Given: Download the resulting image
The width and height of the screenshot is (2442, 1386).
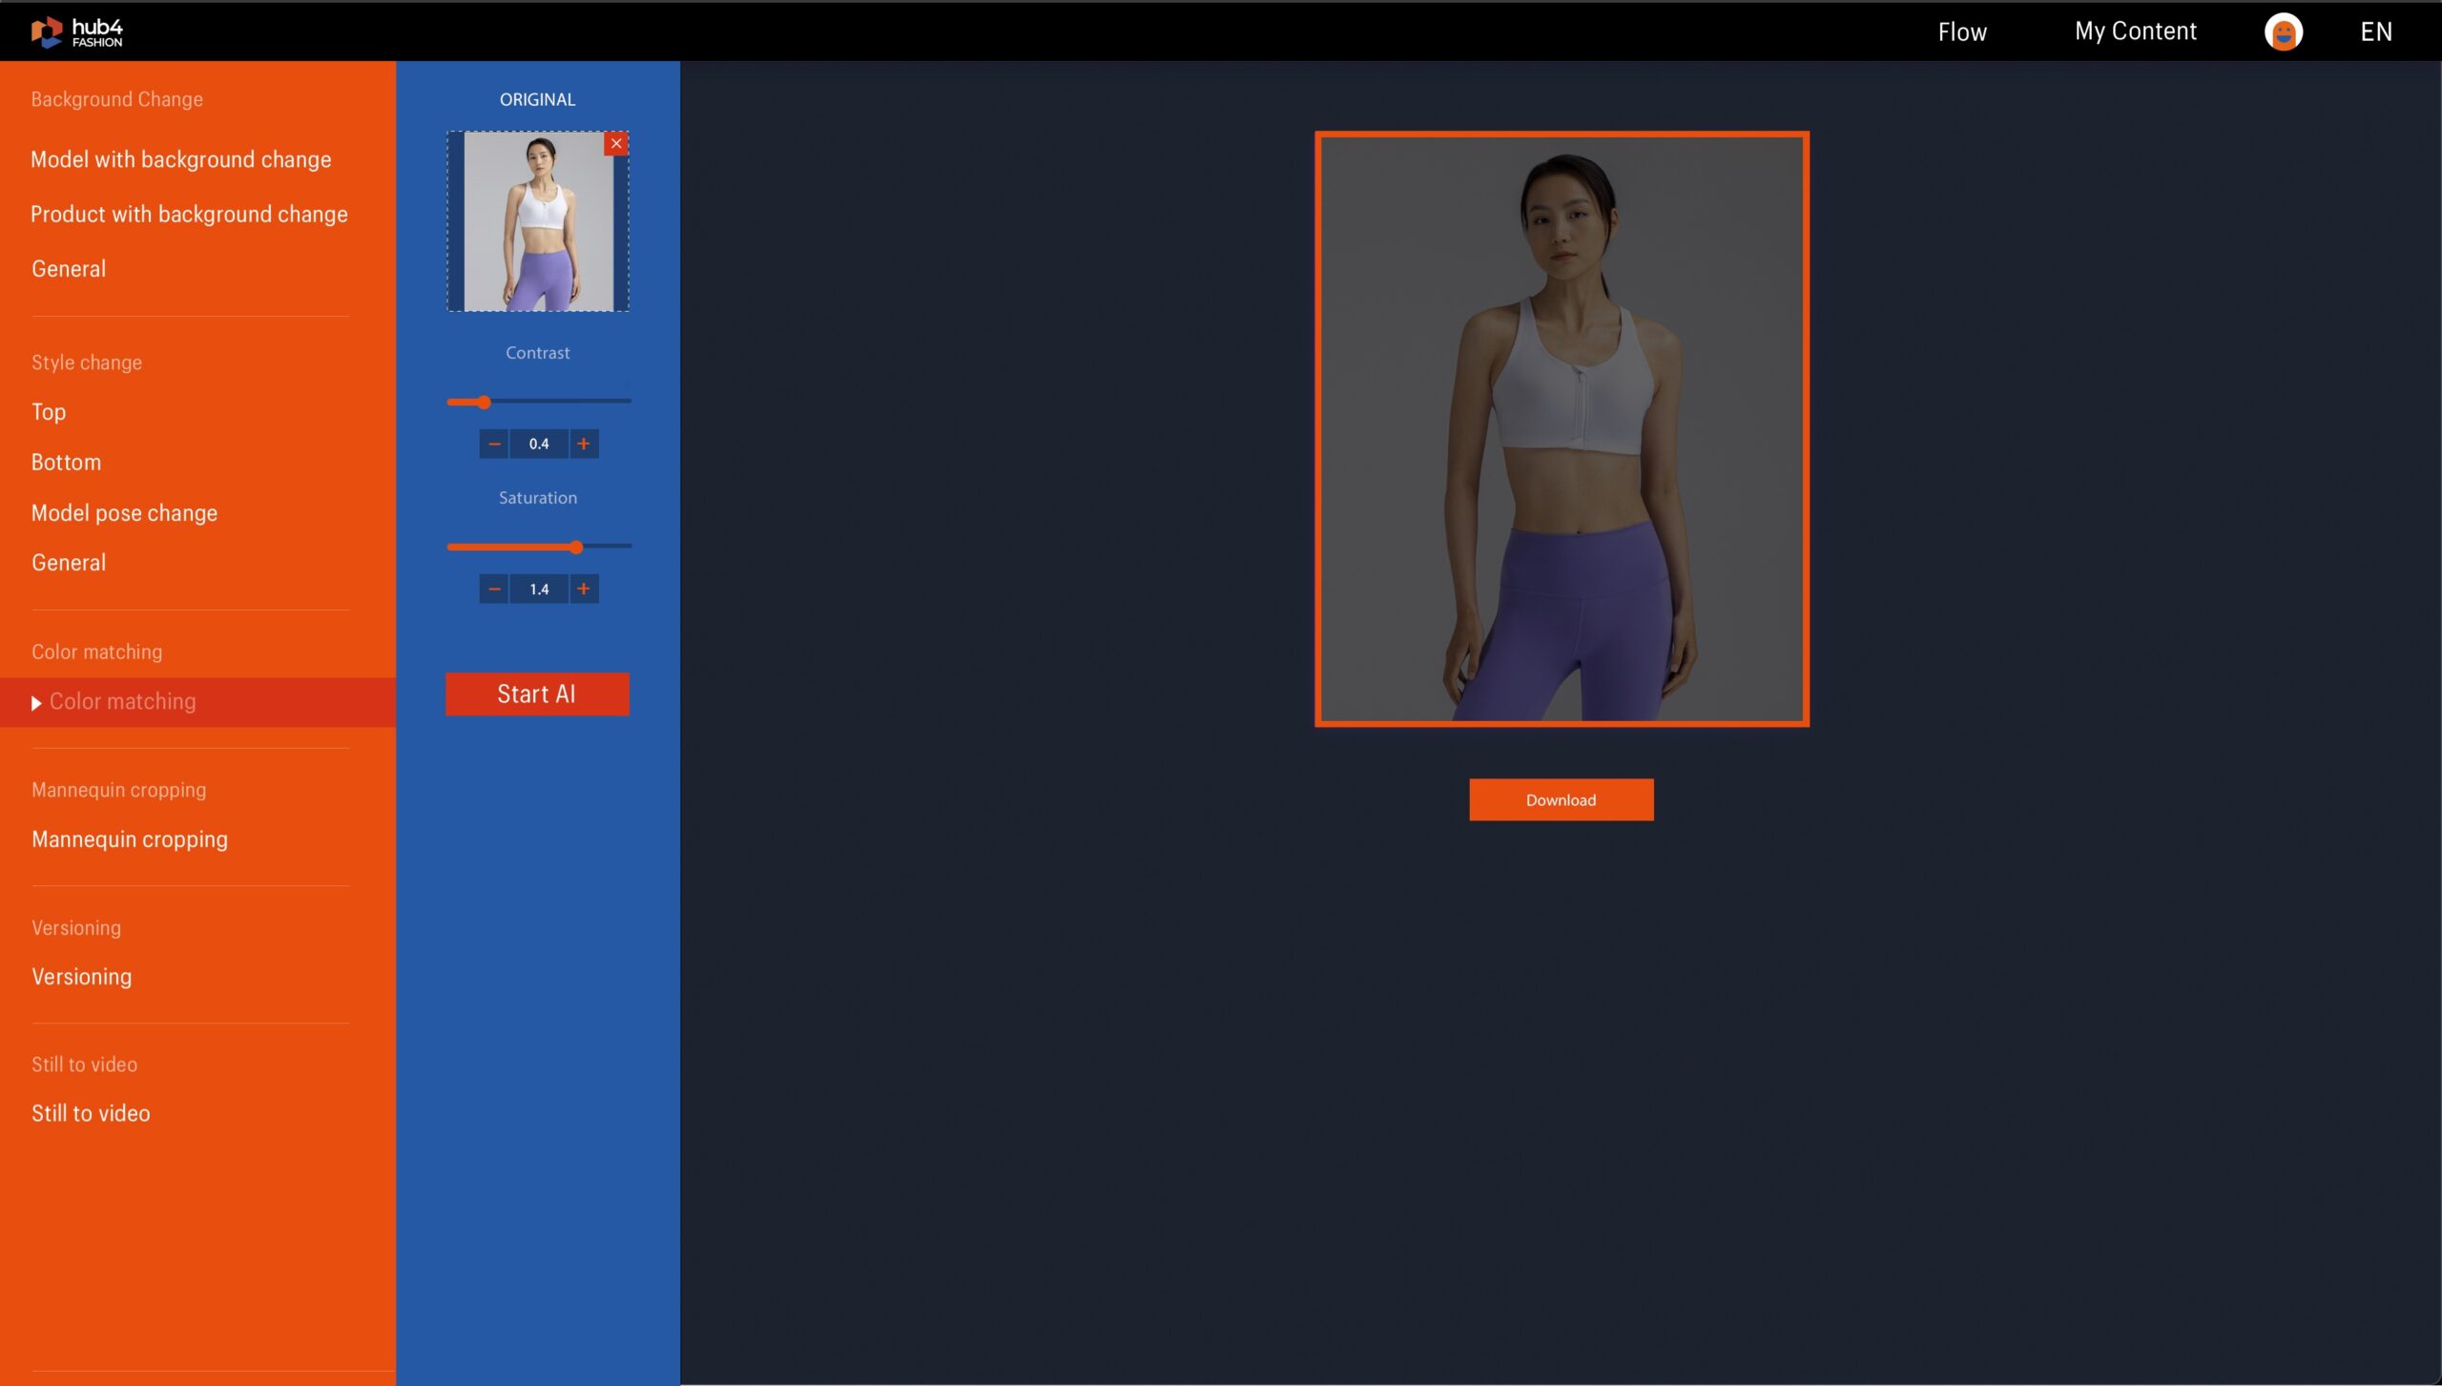Looking at the screenshot, I should pos(1561,799).
